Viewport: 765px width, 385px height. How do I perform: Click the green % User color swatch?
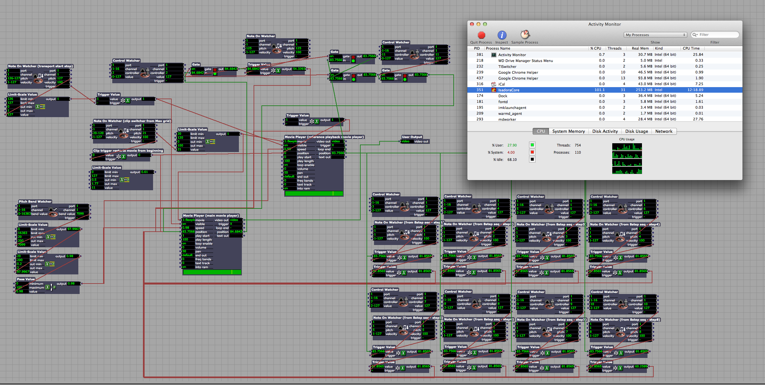click(532, 145)
